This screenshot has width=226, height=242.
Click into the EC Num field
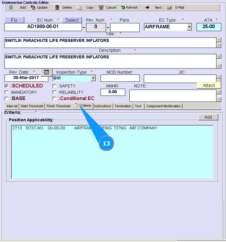tap(43, 27)
